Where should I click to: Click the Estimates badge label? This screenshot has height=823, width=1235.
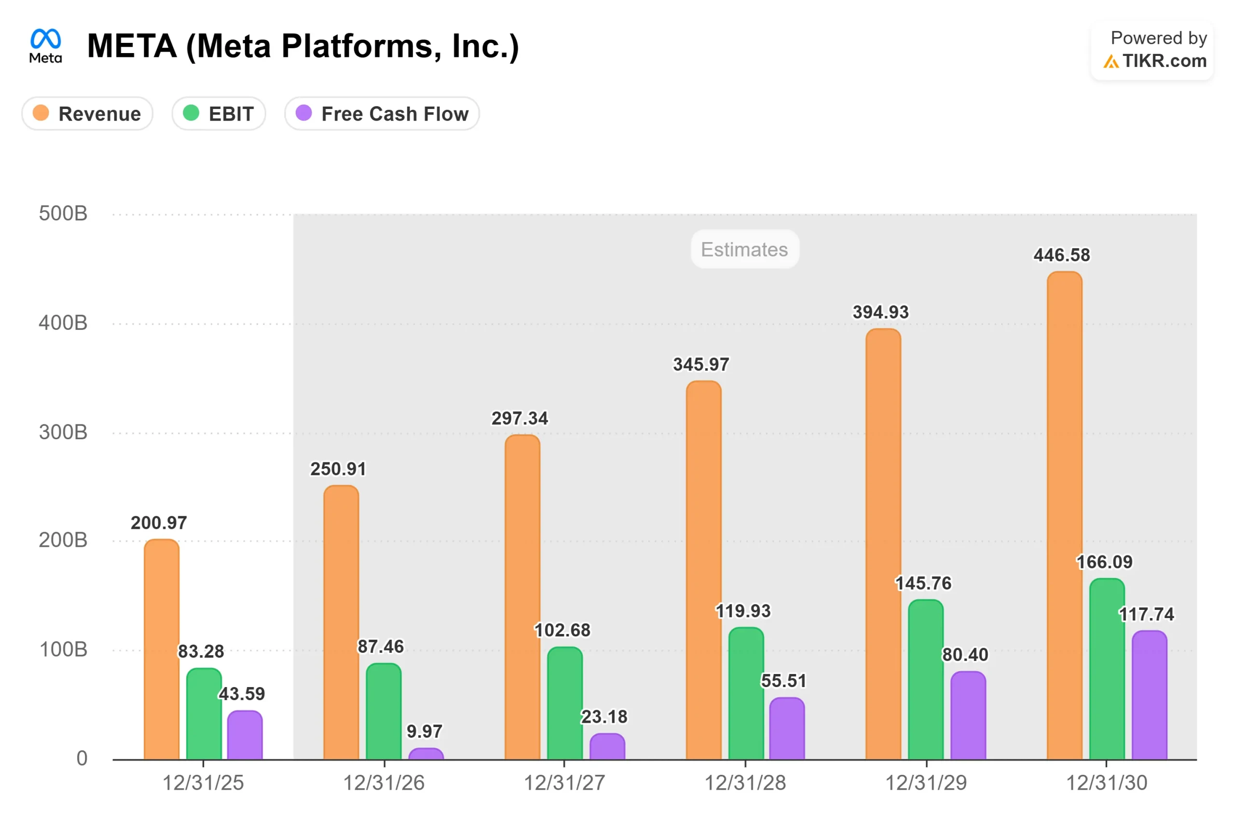coord(744,249)
